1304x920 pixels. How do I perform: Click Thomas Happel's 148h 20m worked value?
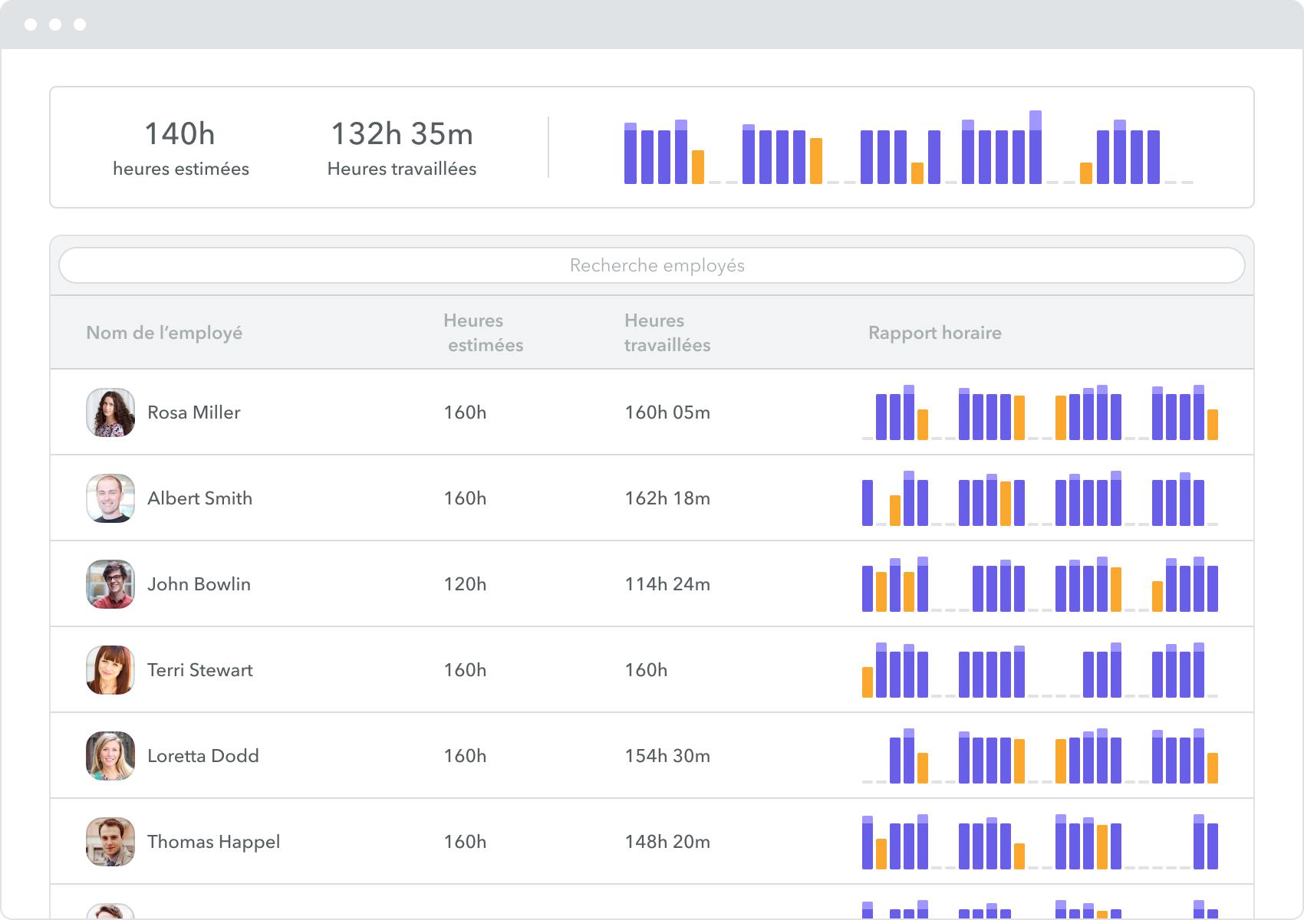[x=667, y=842]
